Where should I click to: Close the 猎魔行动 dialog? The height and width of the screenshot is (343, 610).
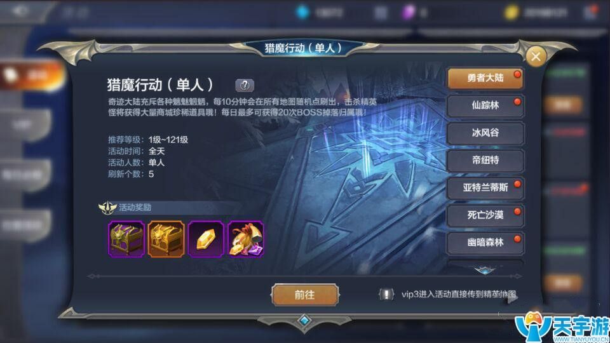coord(536,57)
